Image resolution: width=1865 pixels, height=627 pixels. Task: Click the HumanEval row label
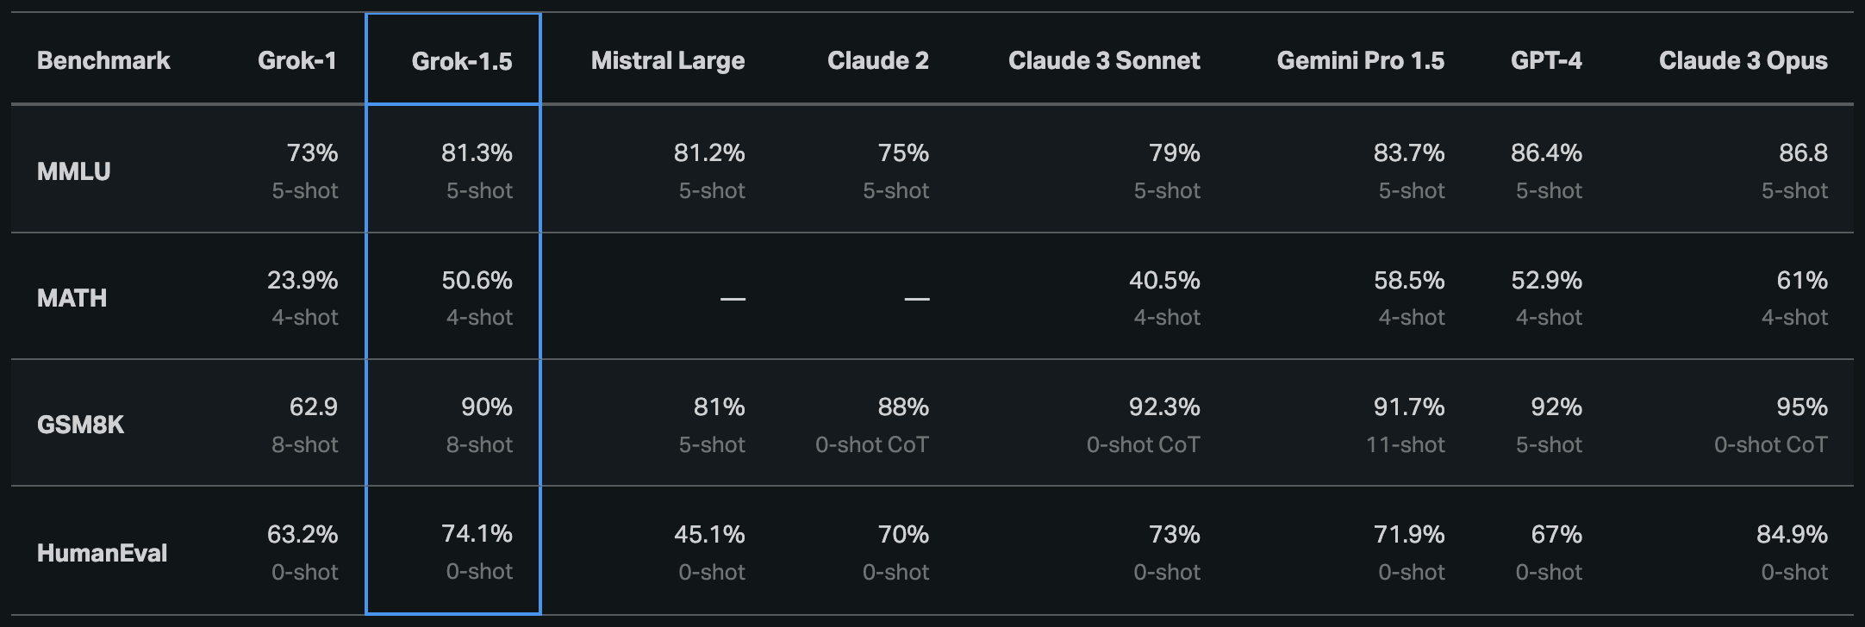[x=102, y=553]
